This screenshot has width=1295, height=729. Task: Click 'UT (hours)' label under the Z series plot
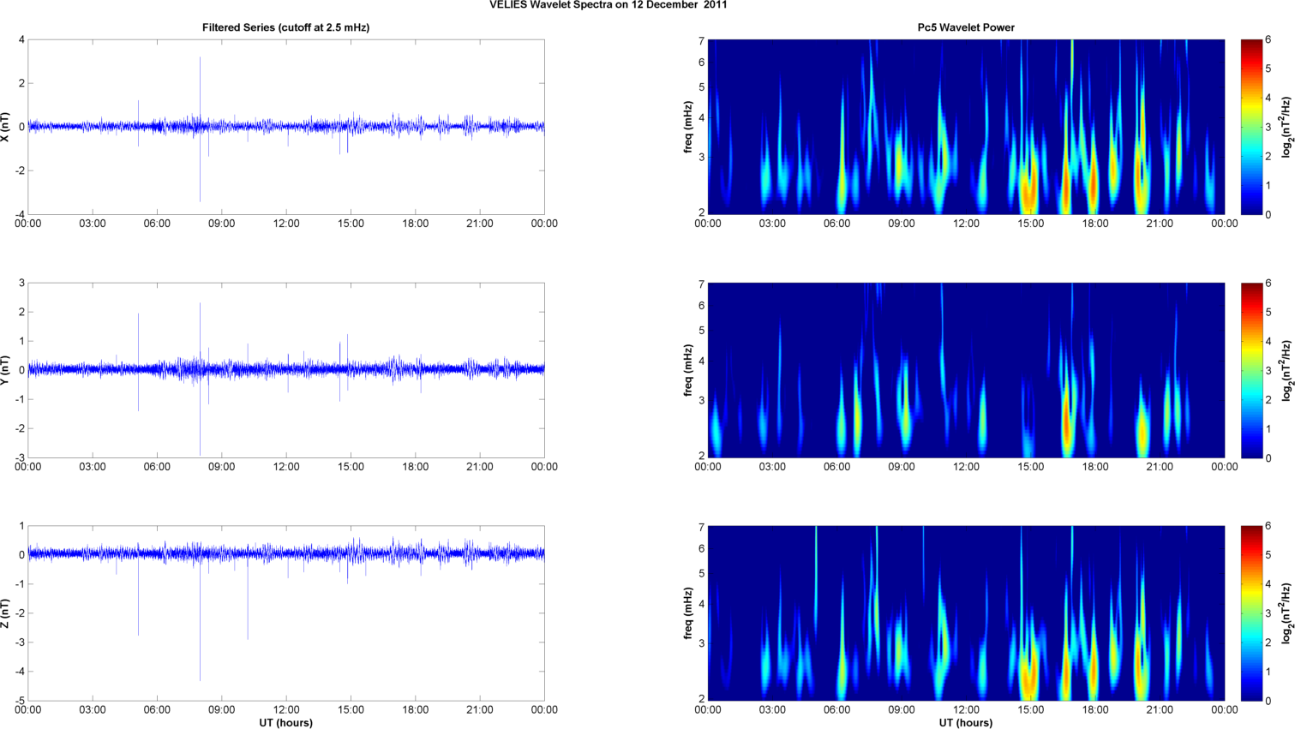(285, 723)
